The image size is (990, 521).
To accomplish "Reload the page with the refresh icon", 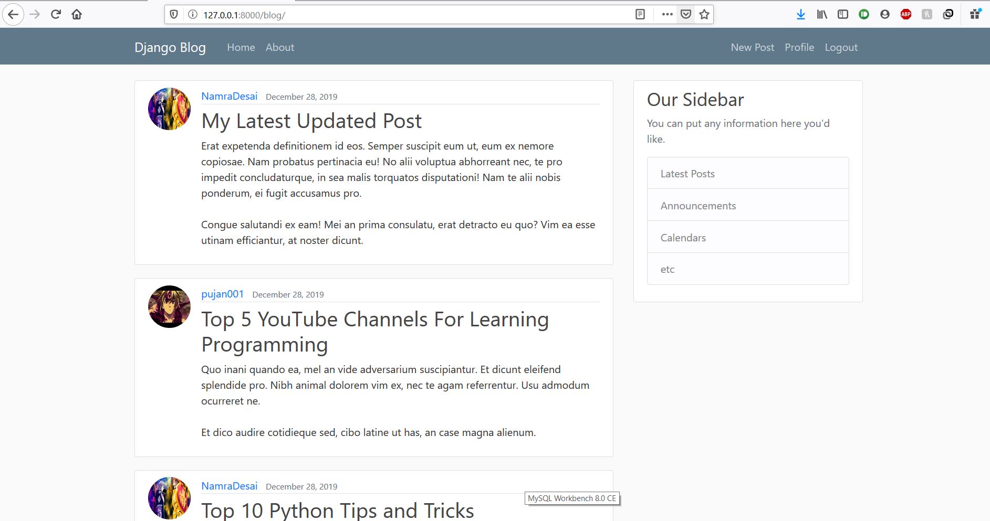I will 56,15.
